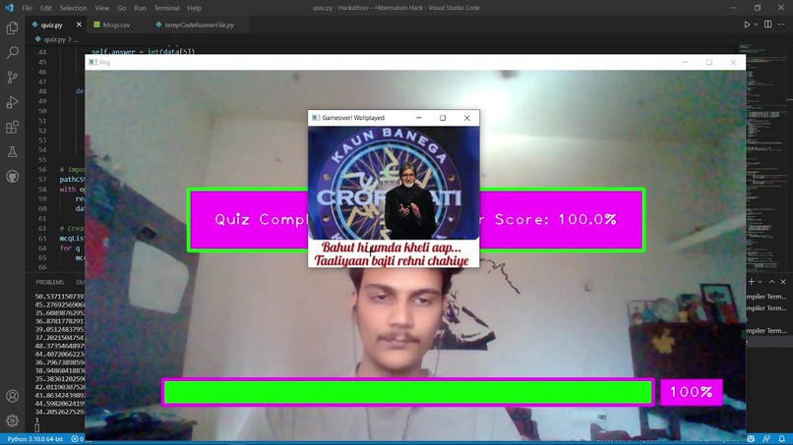Open the Selection menu

(x=73, y=8)
